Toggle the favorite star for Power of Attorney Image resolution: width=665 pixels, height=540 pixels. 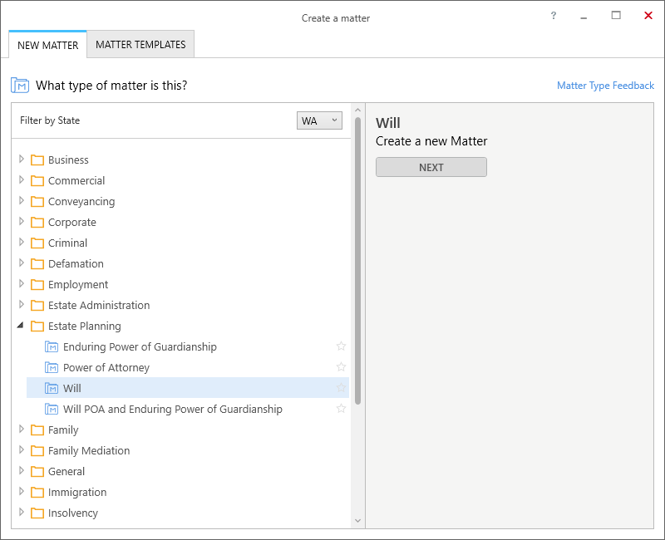pyautogui.click(x=341, y=367)
